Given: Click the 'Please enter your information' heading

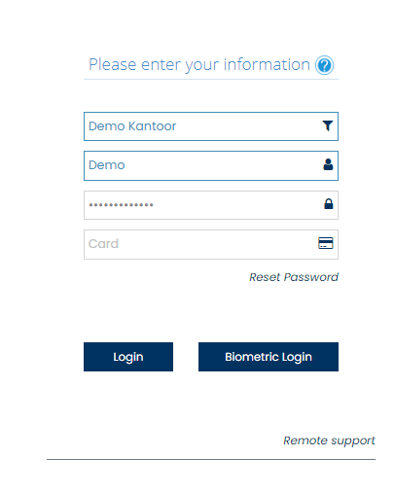Looking at the screenshot, I should click(x=199, y=65).
